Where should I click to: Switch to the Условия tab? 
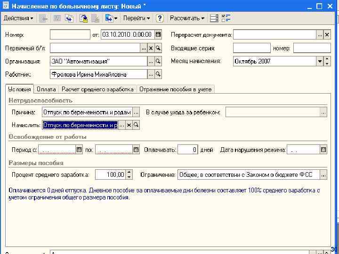[19, 89]
